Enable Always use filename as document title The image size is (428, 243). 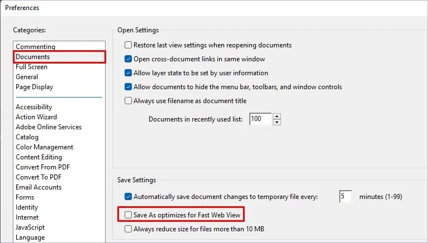128,101
